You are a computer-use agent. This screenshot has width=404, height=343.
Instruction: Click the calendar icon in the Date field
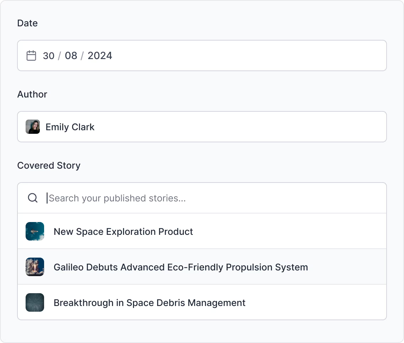31,56
